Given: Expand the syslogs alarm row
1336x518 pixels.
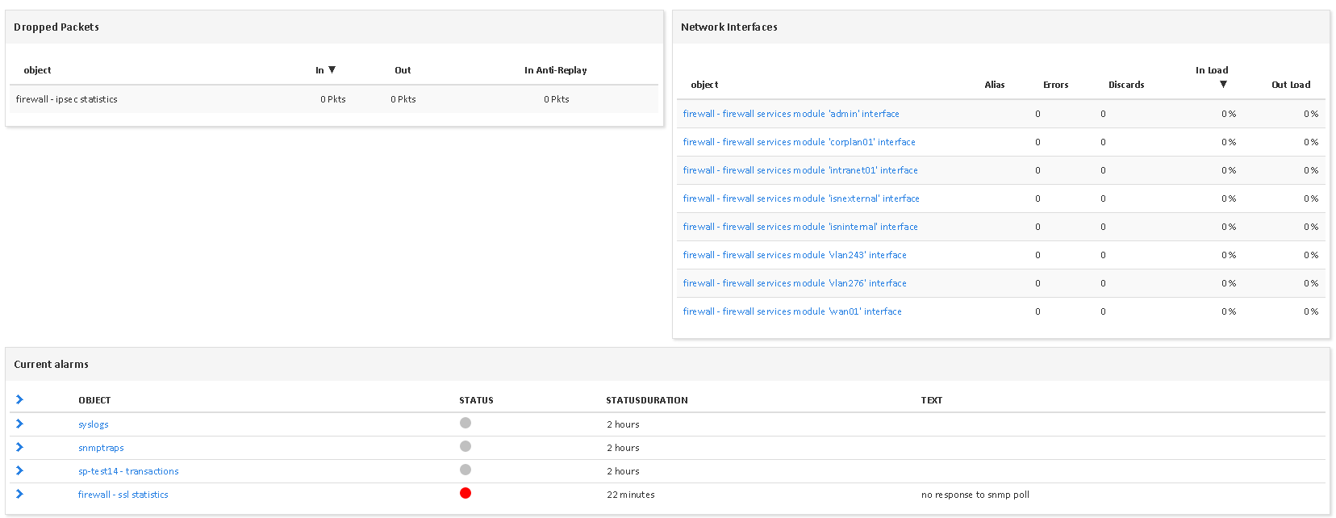Looking at the screenshot, I should [19, 424].
